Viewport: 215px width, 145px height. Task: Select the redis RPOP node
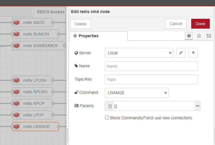coord(32,103)
